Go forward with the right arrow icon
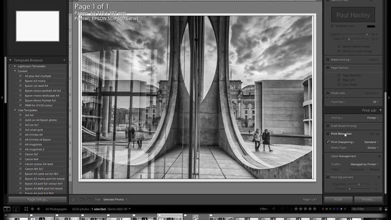This screenshot has width=391, height=220. (x=38, y=209)
